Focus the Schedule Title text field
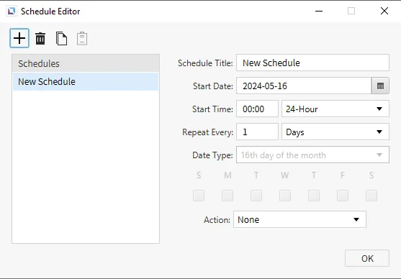401x279 pixels. pos(312,63)
